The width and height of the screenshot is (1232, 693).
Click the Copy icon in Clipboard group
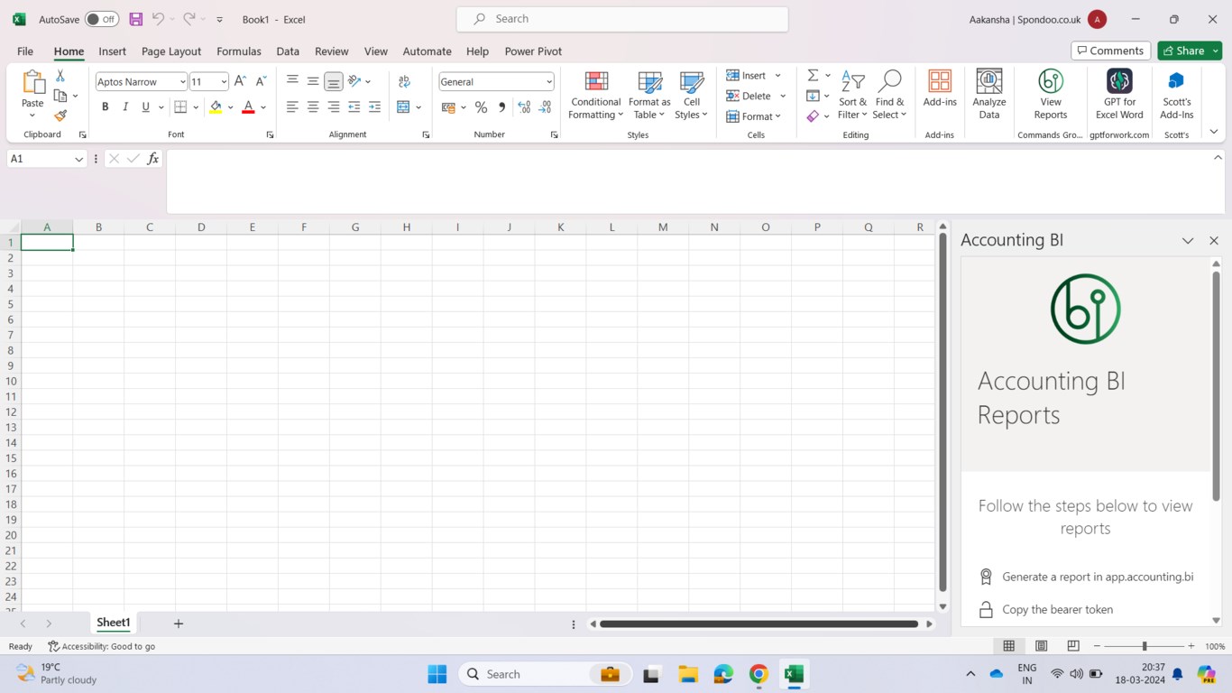[60, 96]
